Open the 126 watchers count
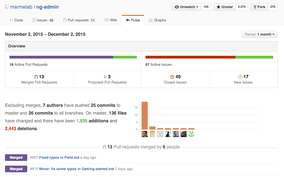Viewport: 284px width, 177px height. point(206,7)
